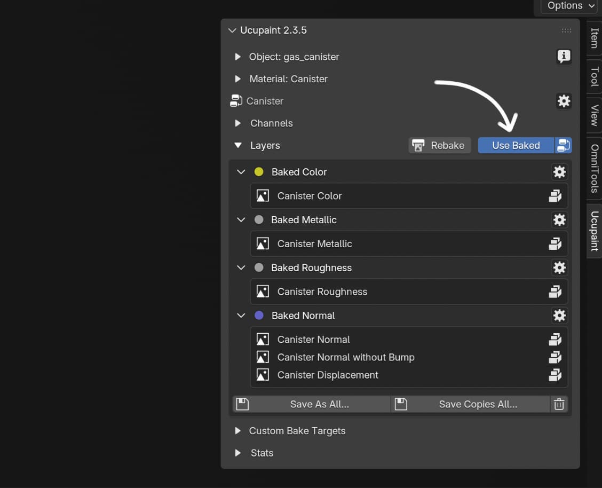Switch to the View sidebar tab

click(595, 115)
